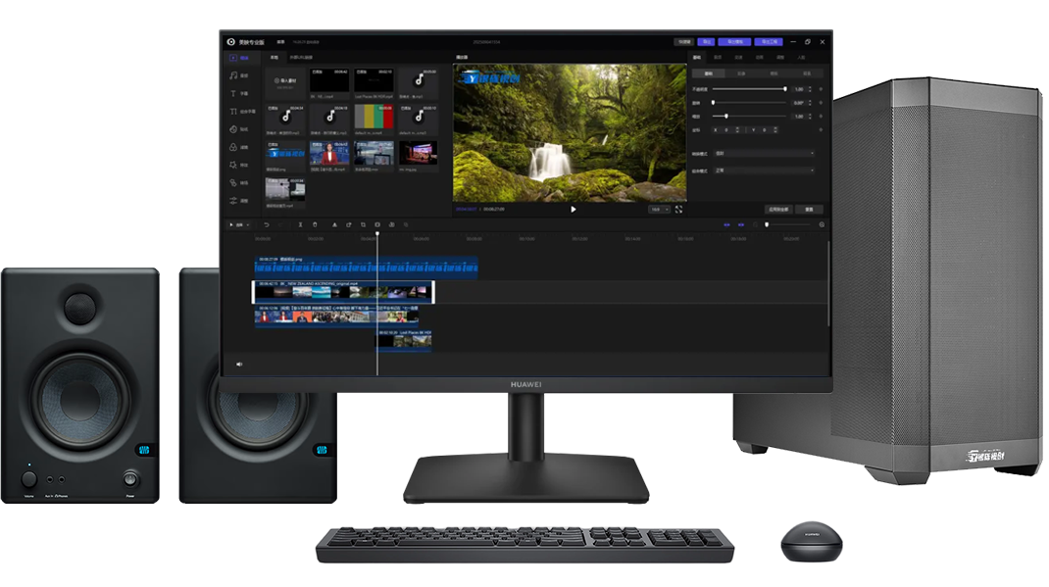The height and width of the screenshot is (587, 1049).
Task: Expand the blend mode dropdown showing 正常
Action: tap(763, 171)
